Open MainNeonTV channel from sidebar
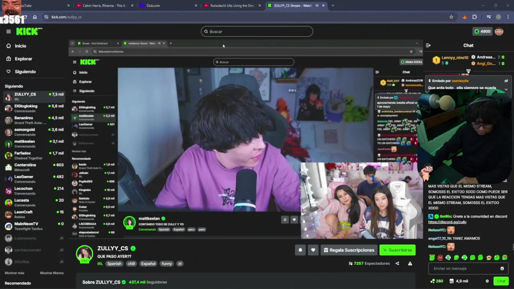The image size is (514, 289). pos(34,226)
